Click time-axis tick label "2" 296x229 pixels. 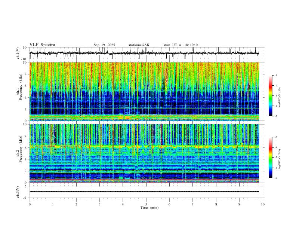coord(76,204)
